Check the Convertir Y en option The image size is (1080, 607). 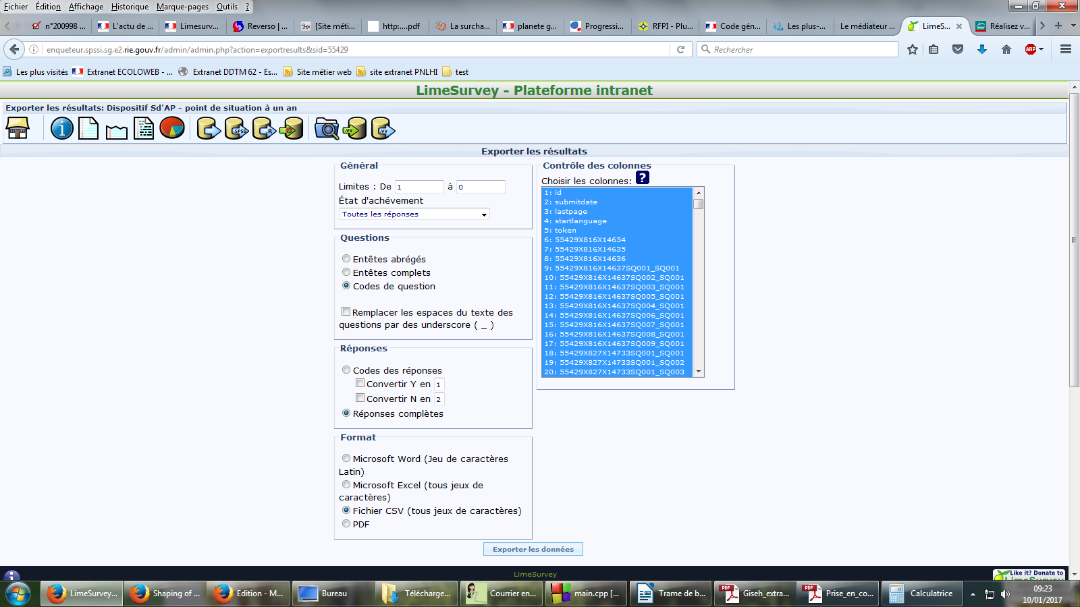tap(360, 383)
